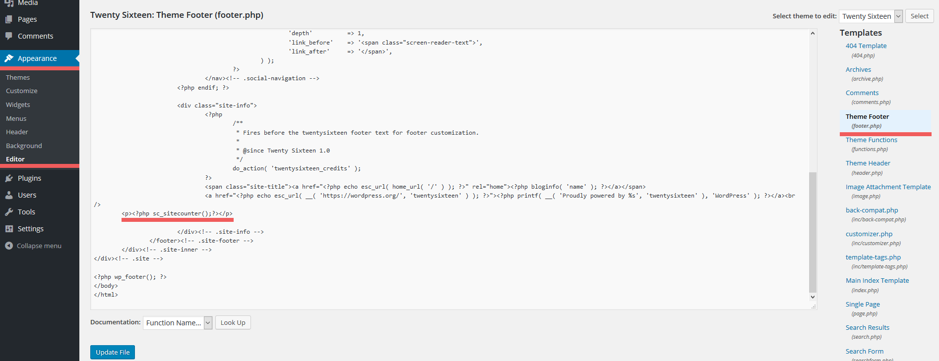Click the code editor scrollbar thumb
The height and width of the screenshot is (361, 939).
[813, 232]
